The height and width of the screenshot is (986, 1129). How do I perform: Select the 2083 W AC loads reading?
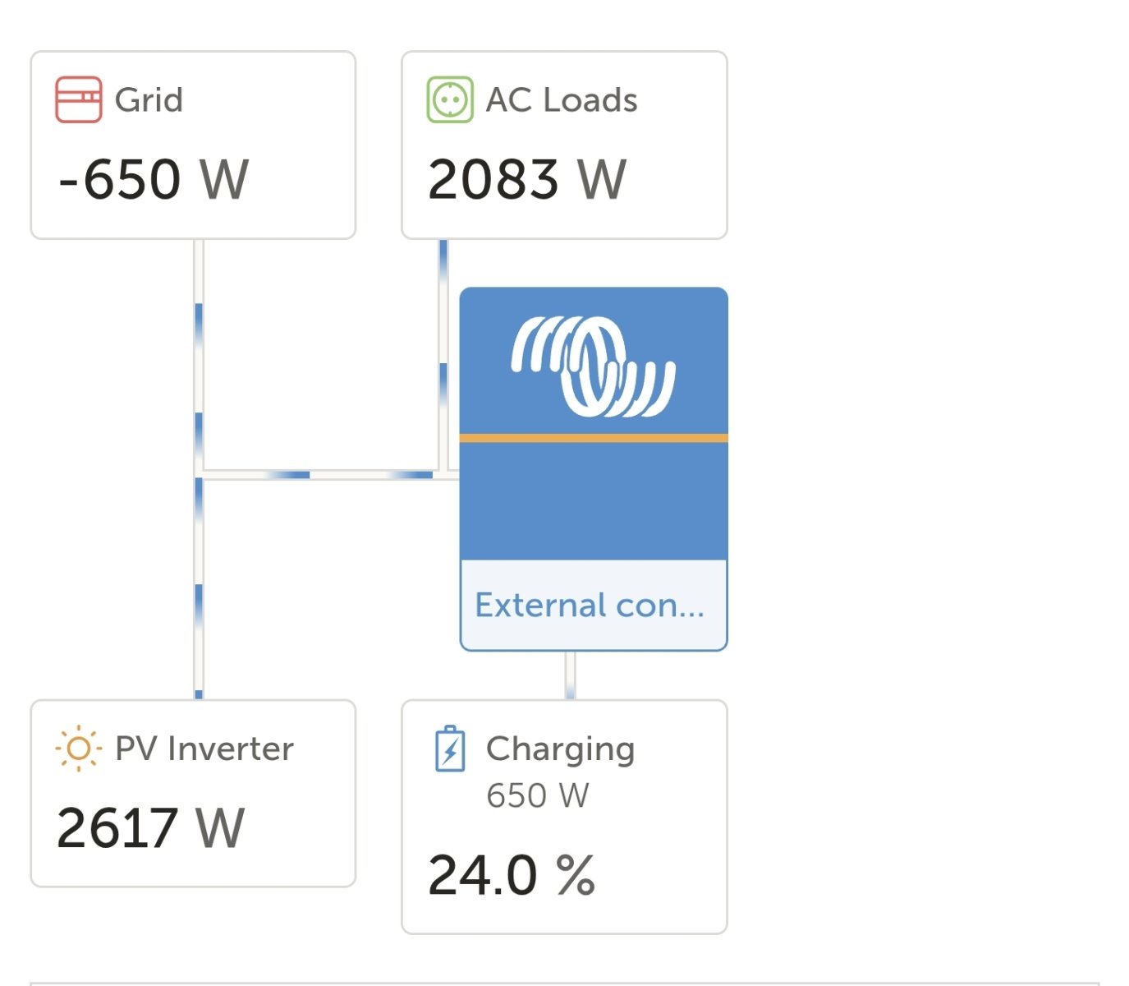pos(527,179)
